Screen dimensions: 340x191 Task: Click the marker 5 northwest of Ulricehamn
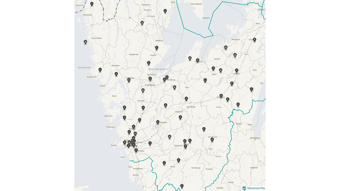(x=204, y=129)
